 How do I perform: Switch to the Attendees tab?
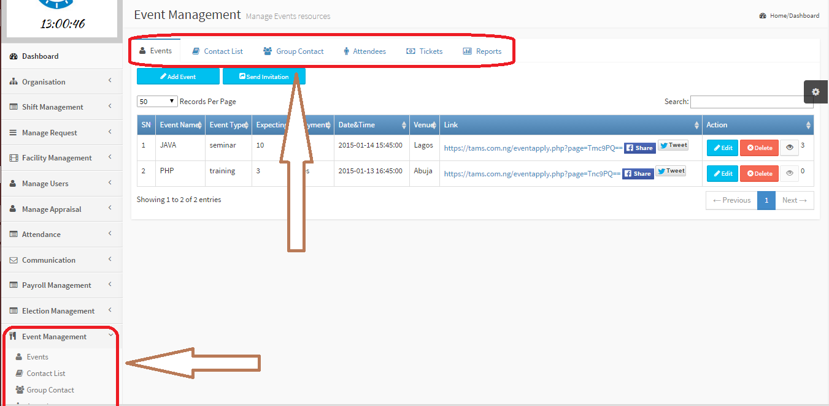point(364,51)
